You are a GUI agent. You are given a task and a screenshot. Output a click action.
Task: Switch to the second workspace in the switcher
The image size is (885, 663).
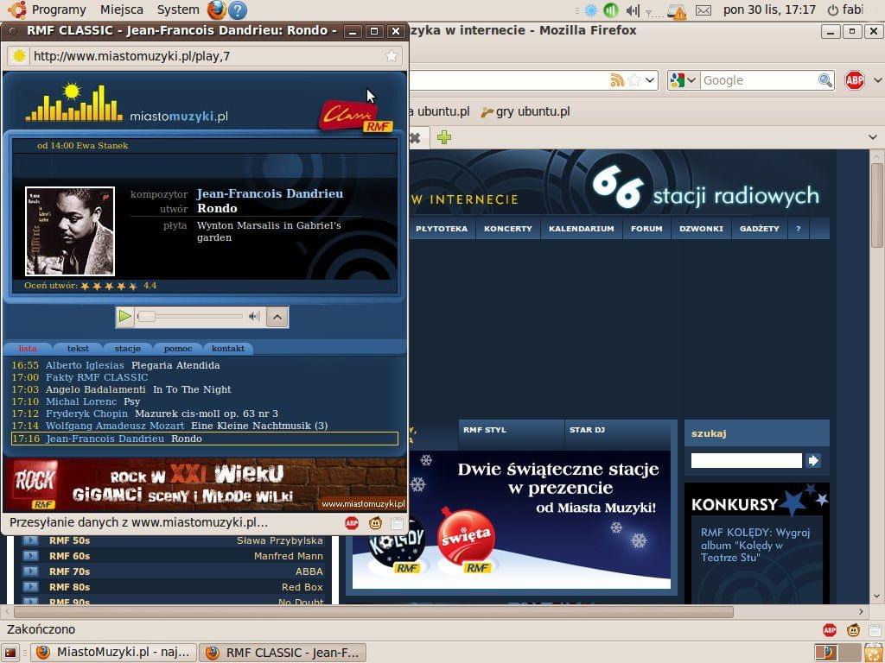849,653
